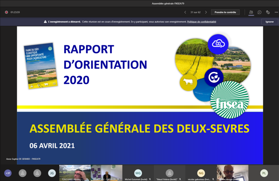Open the meeting chat icon
This screenshot has height=181, width=279.
coord(260,12)
